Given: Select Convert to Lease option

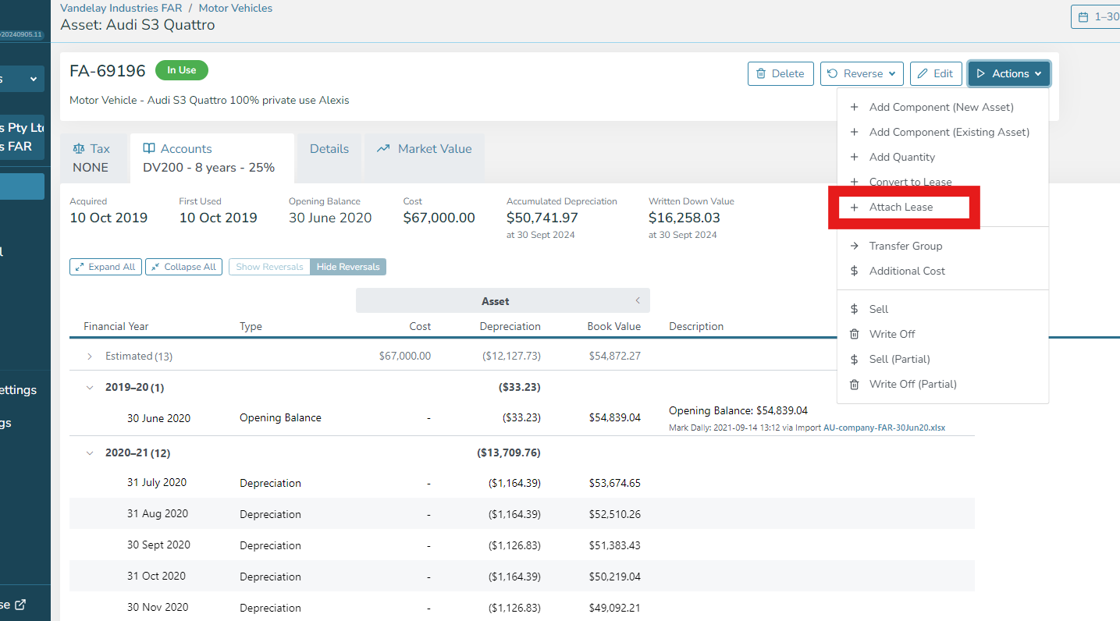Looking at the screenshot, I should click(x=943, y=182).
